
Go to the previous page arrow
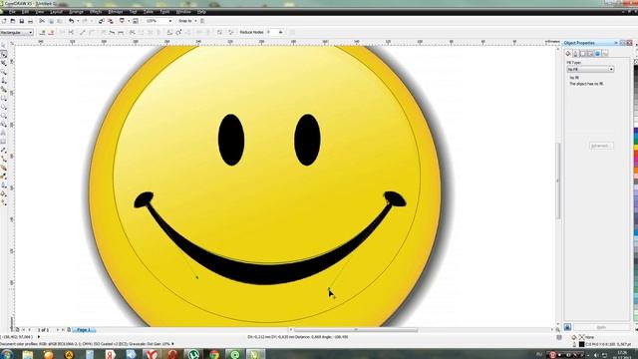tap(29, 330)
